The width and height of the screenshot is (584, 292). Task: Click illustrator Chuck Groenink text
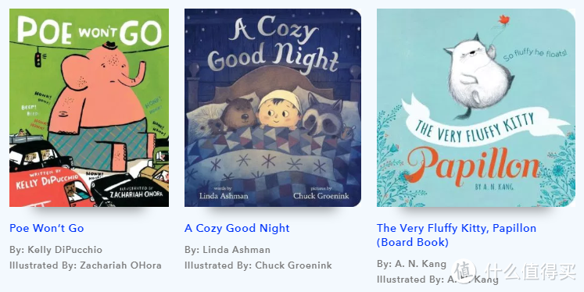[293, 265]
